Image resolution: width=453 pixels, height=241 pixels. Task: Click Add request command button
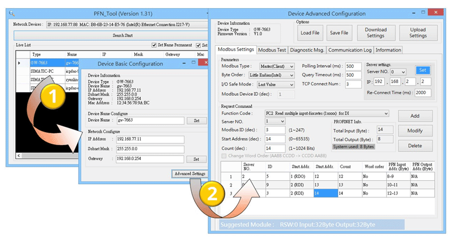415,116
